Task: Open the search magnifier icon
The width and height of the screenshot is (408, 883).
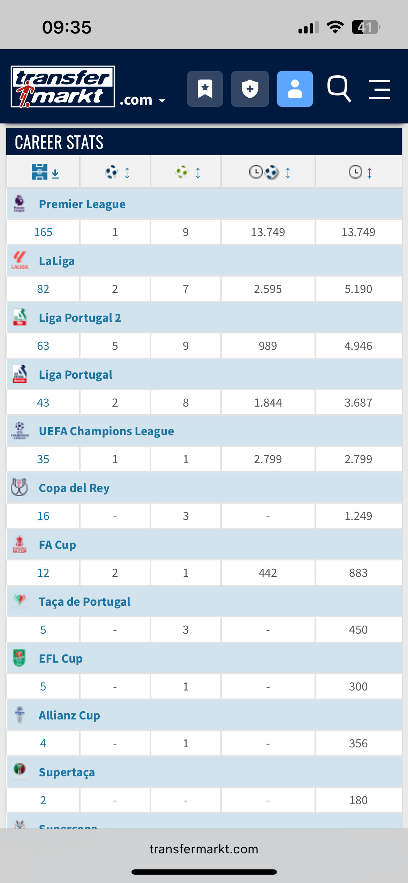Action: pyautogui.click(x=339, y=89)
